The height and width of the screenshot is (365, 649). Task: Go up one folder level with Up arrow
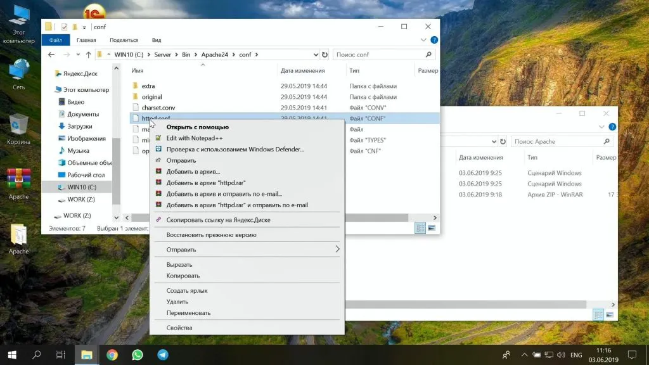tap(88, 54)
